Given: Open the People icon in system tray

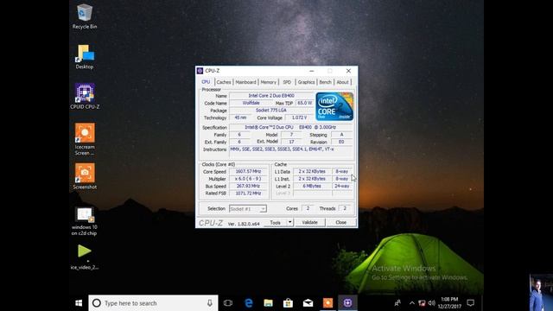Looking at the screenshot, I should click(397, 303).
